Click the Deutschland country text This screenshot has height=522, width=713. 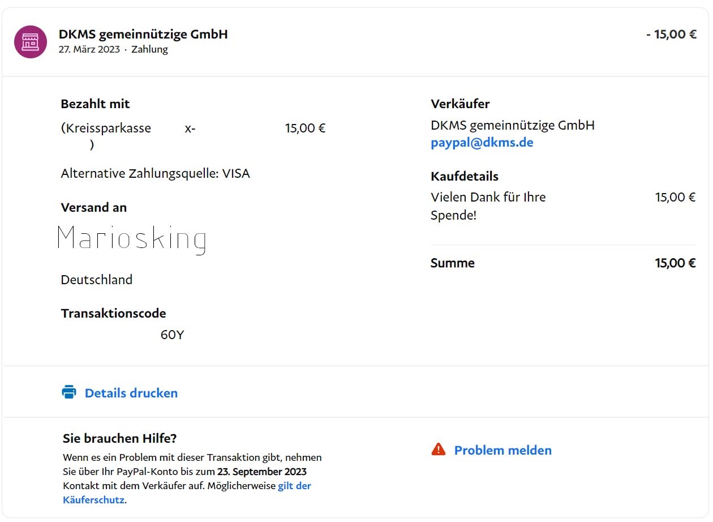pos(97,280)
